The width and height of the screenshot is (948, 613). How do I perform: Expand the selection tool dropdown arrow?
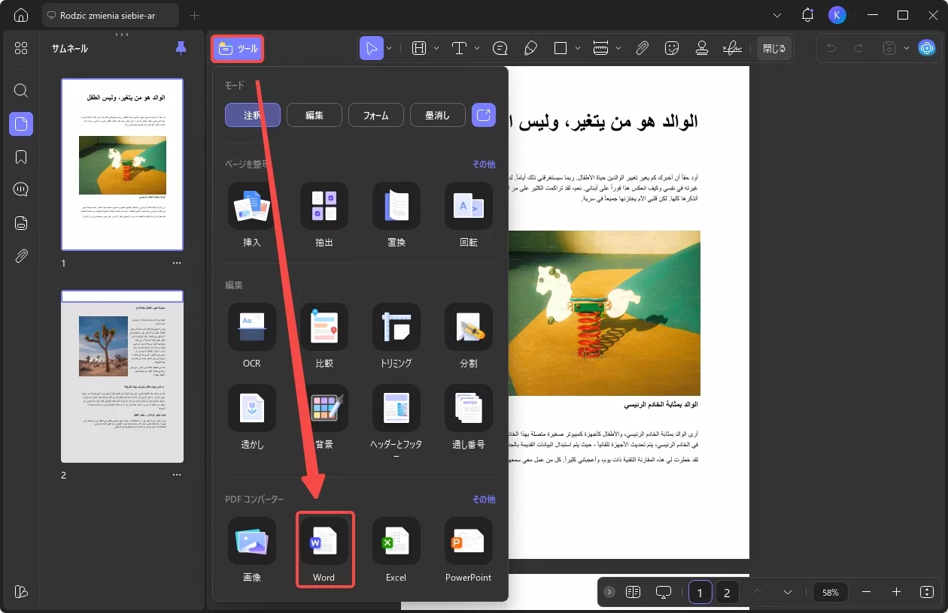click(390, 47)
